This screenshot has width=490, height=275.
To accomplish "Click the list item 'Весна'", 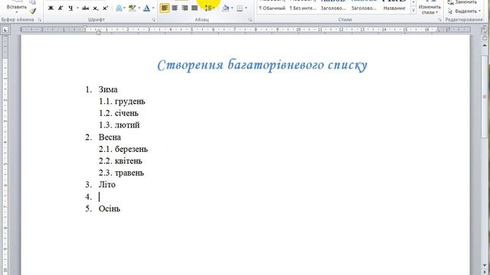I will (x=109, y=137).
